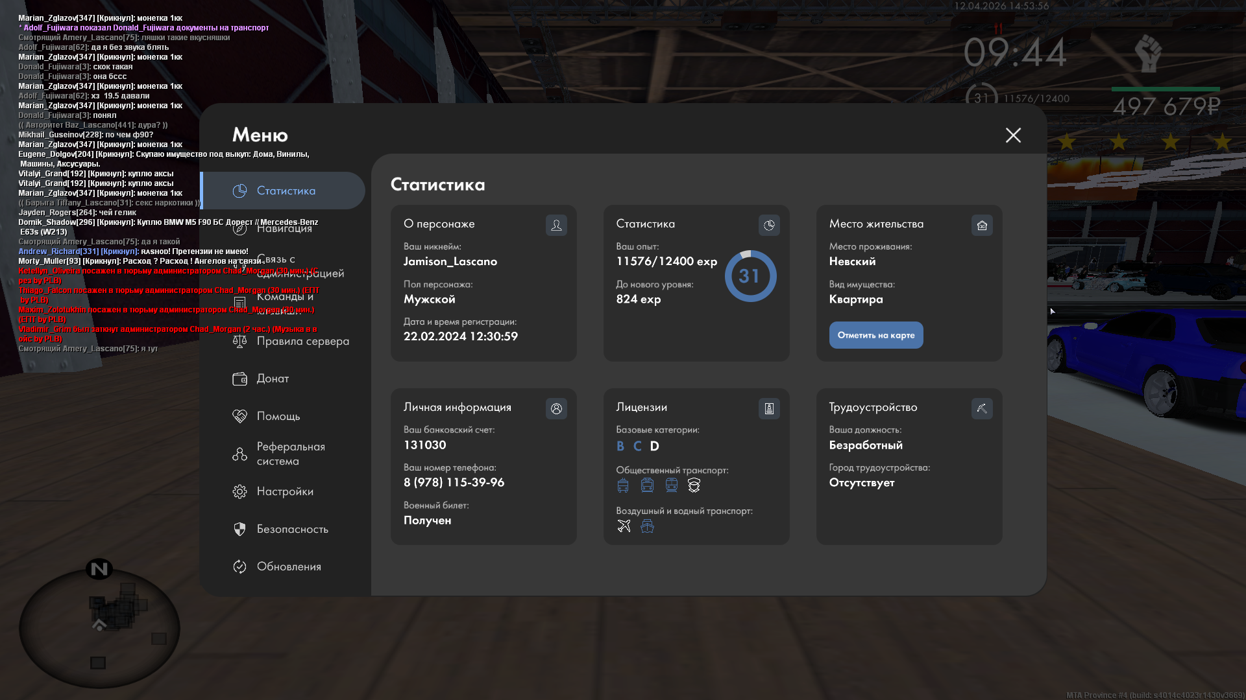Click the level 31 circular progress indicator
The width and height of the screenshot is (1246, 700).
[x=750, y=276]
